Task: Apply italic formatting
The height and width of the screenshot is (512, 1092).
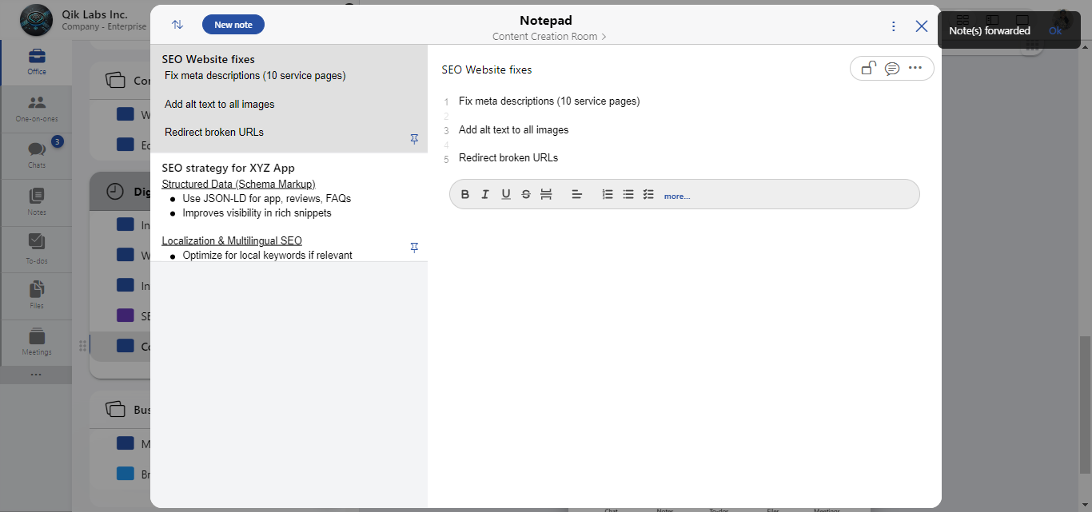Action: [x=485, y=195]
